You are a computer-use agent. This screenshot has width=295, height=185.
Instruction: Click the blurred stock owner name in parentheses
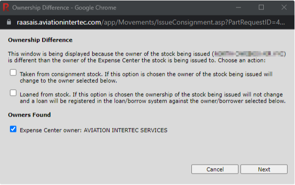pyautogui.click(x=249, y=54)
